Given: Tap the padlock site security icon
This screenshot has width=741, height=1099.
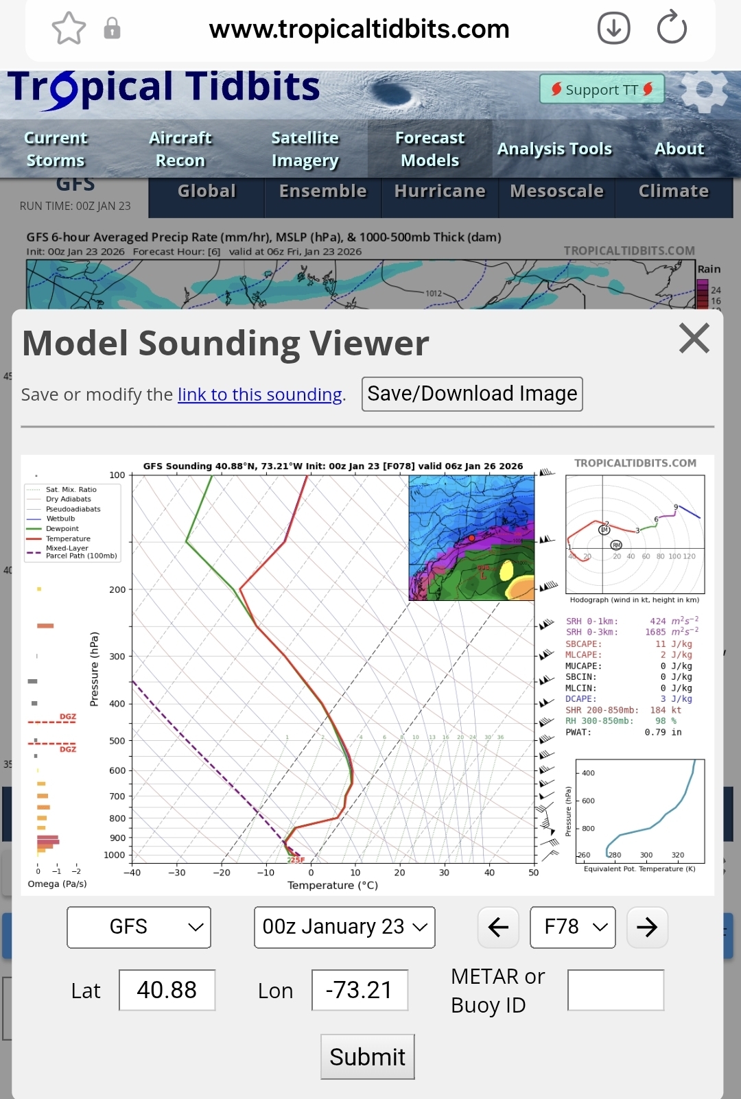Looking at the screenshot, I should (112, 29).
